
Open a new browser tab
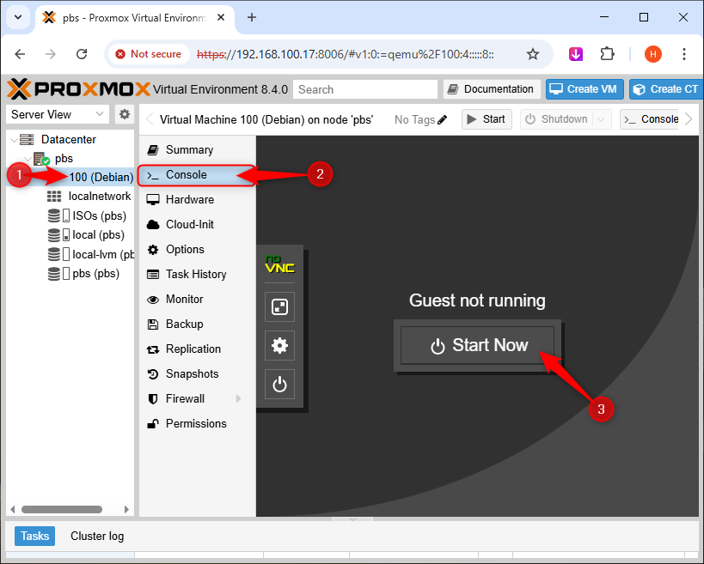click(252, 17)
